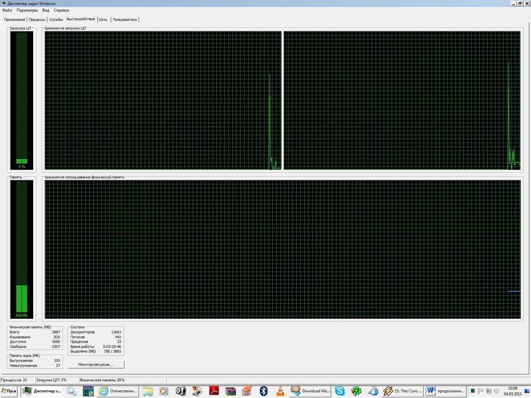531x398 pixels.
Task: Click the second CPU history graph
Action: pyautogui.click(x=402, y=101)
